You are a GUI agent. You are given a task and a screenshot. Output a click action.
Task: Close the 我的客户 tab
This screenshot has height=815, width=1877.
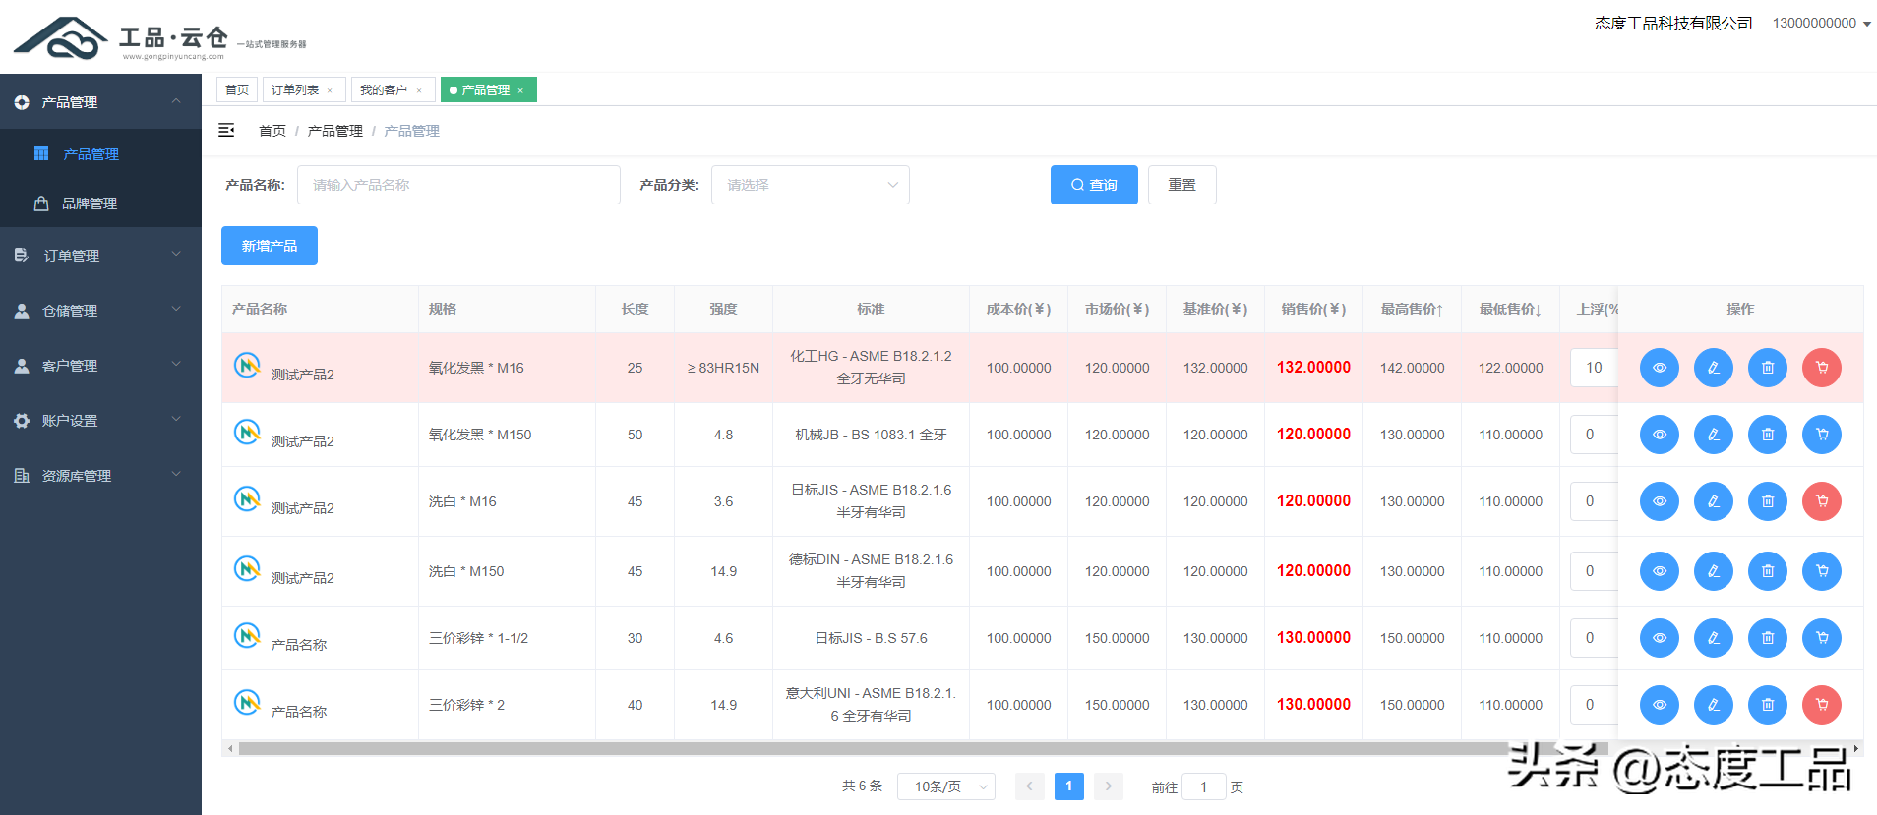pos(419,90)
